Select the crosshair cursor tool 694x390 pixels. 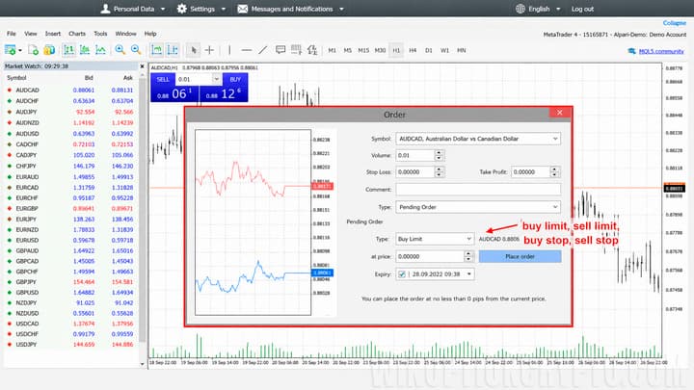click(x=209, y=50)
